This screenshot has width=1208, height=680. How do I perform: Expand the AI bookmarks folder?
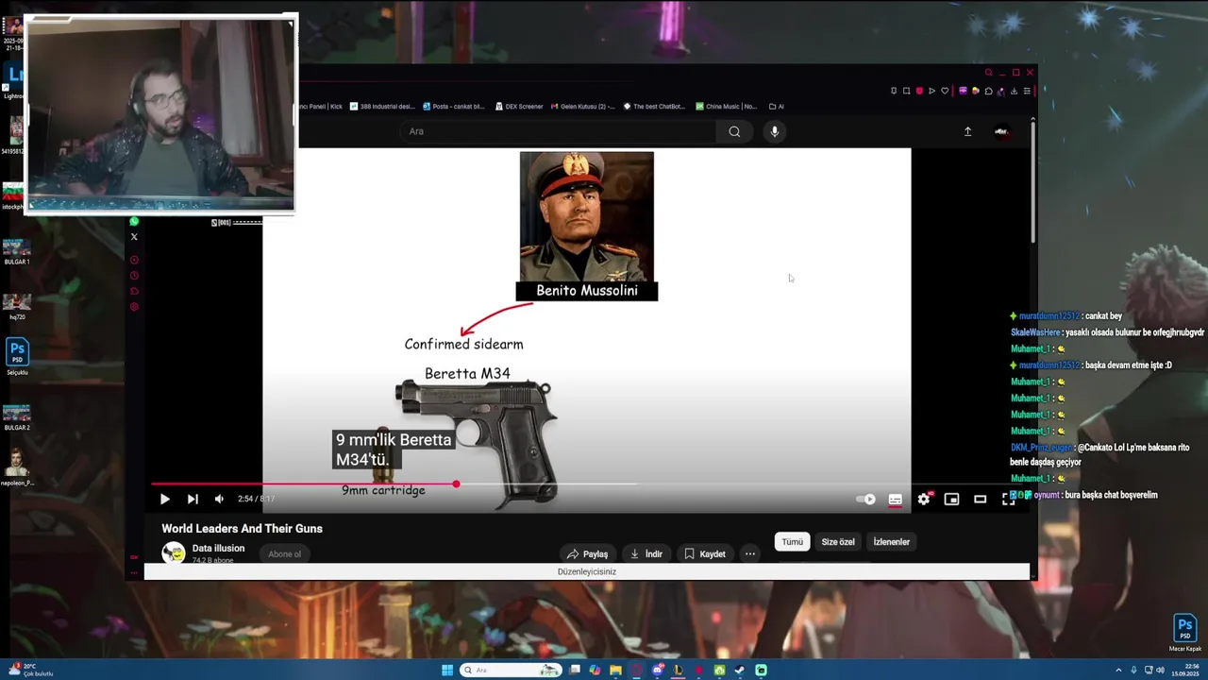(777, 107)
